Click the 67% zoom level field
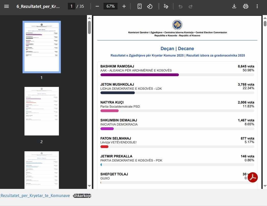The height and width of the screenshot is (206, 267). (x=110, y=6)
